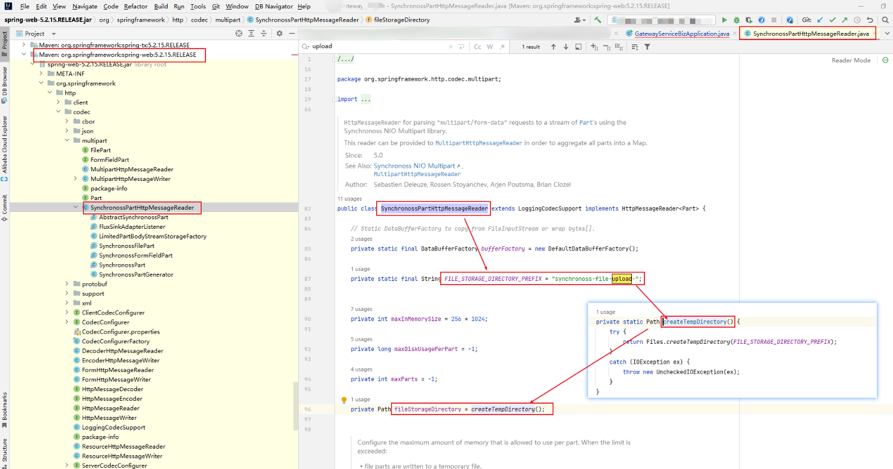Follow the Synchronoss NIO Multipart link

tap(414, 166)
